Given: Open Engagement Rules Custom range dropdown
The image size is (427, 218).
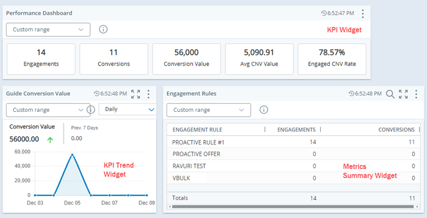Looking at the screenshot, I should pyautogui.click(x=209, y=110).
